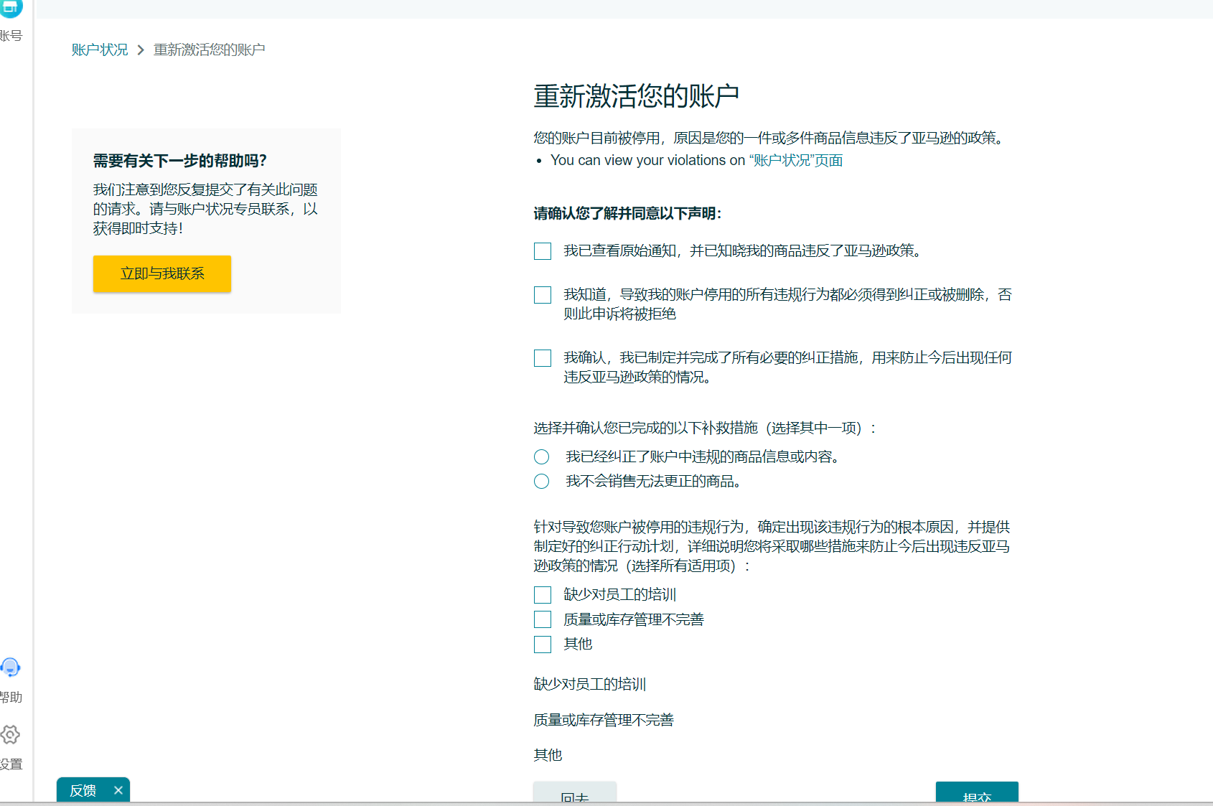
Task: Open the 反馈 feedback tab
Action: 83,790
